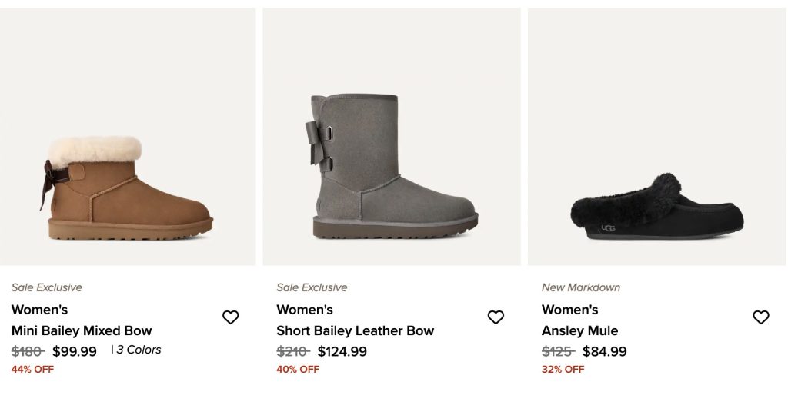788x395 pixels.
Task: Add Short Bailey Leather Bow to wishlist
Action: [496, 317]
